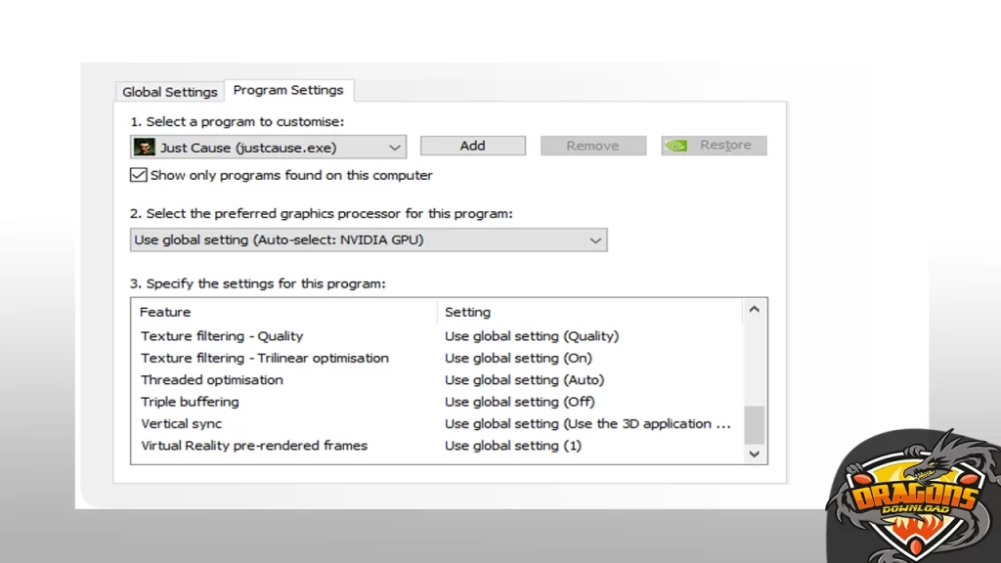Select Virtual Reality pre-rendered frames row
Screen dimensions: 1001x563
254,446
